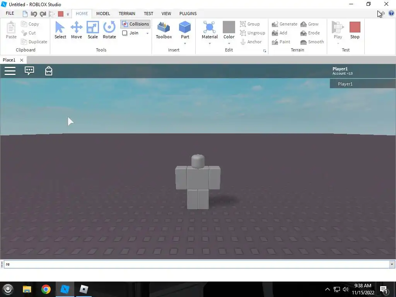The height and width of the screenshot is (297, 396).
Task: Click the Add terrain tool
Action: click(x=280, y=33)
